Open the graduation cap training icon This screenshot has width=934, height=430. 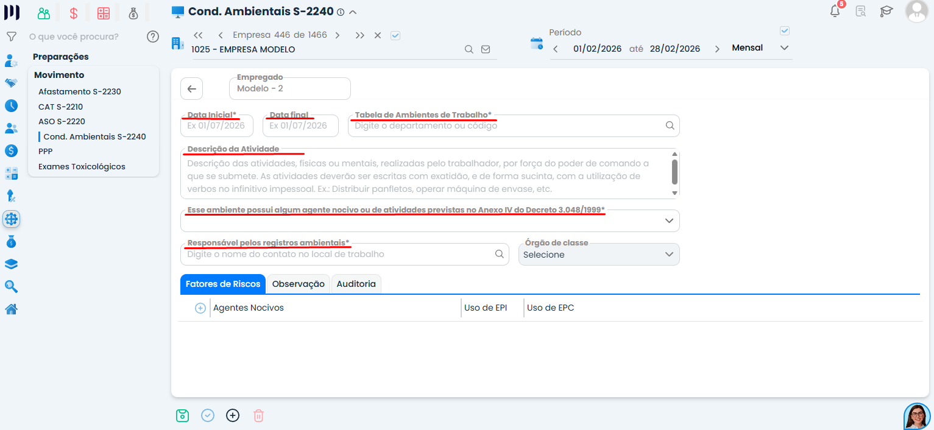[886, 12]
